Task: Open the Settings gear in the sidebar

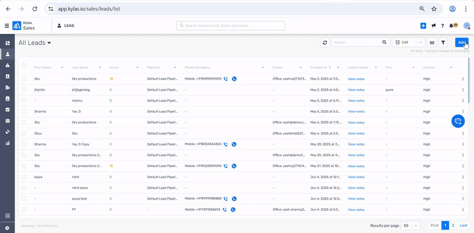Action: pos(8,228)
